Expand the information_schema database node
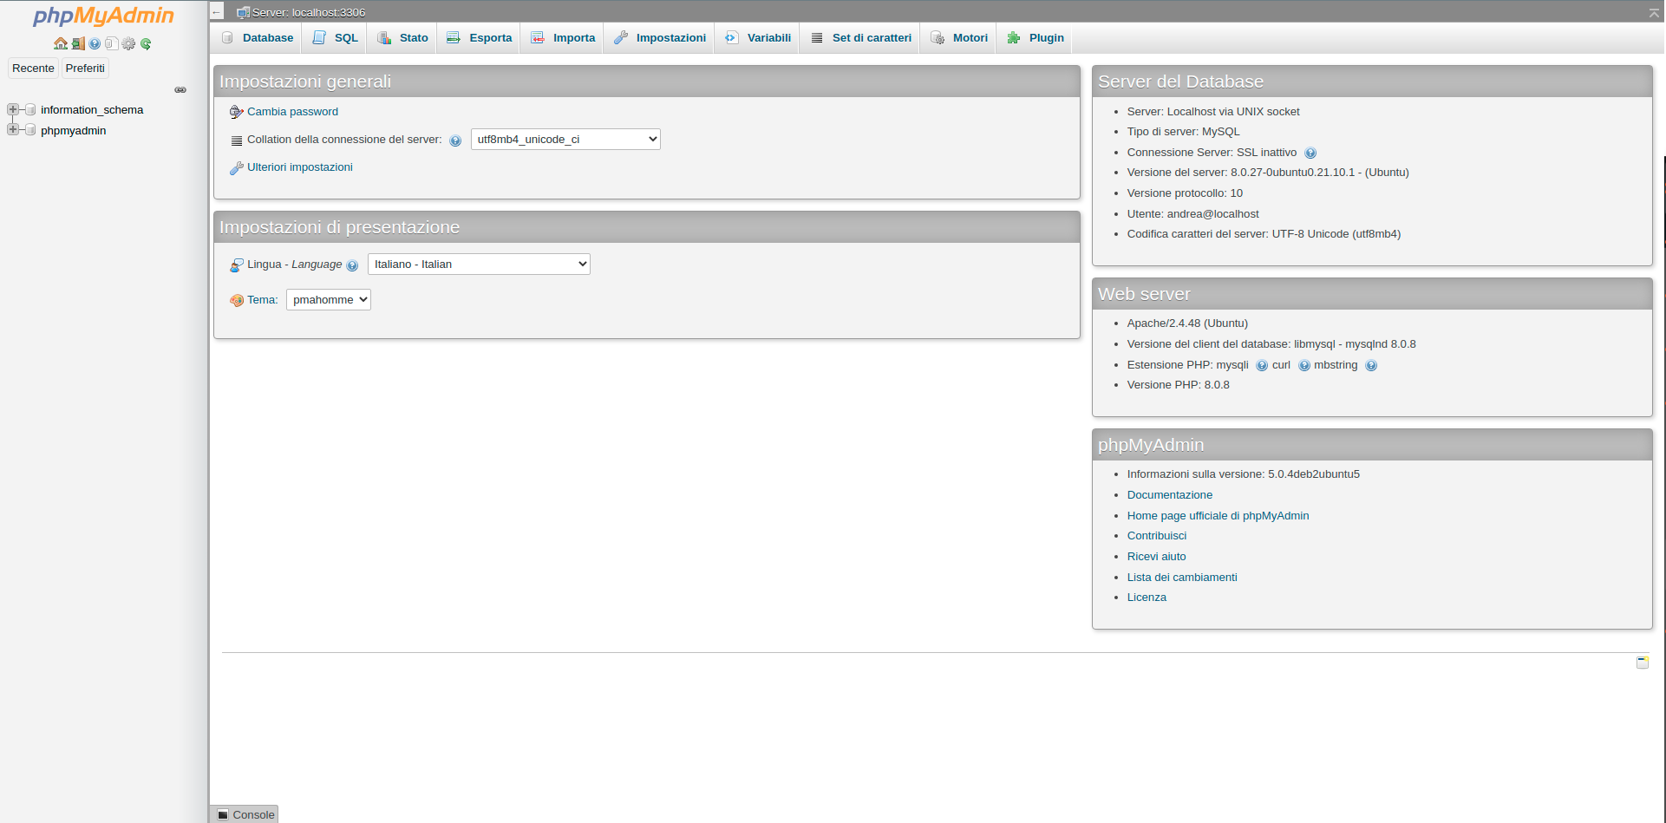The height and width of the screenshot is (823, 1666). coord(12,109)
